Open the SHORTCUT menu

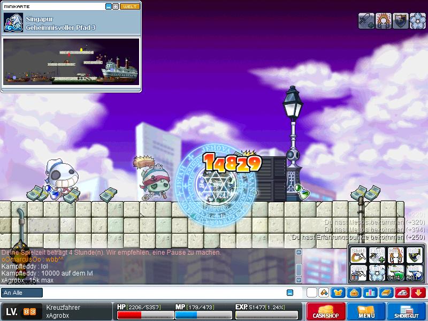click(407, 311)
